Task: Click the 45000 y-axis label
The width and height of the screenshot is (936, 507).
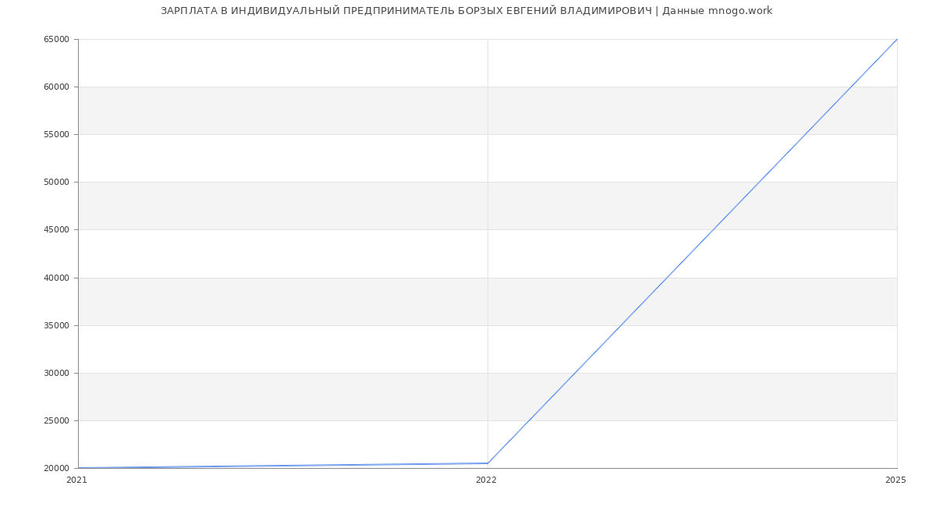Action: [x=56, y=230]
